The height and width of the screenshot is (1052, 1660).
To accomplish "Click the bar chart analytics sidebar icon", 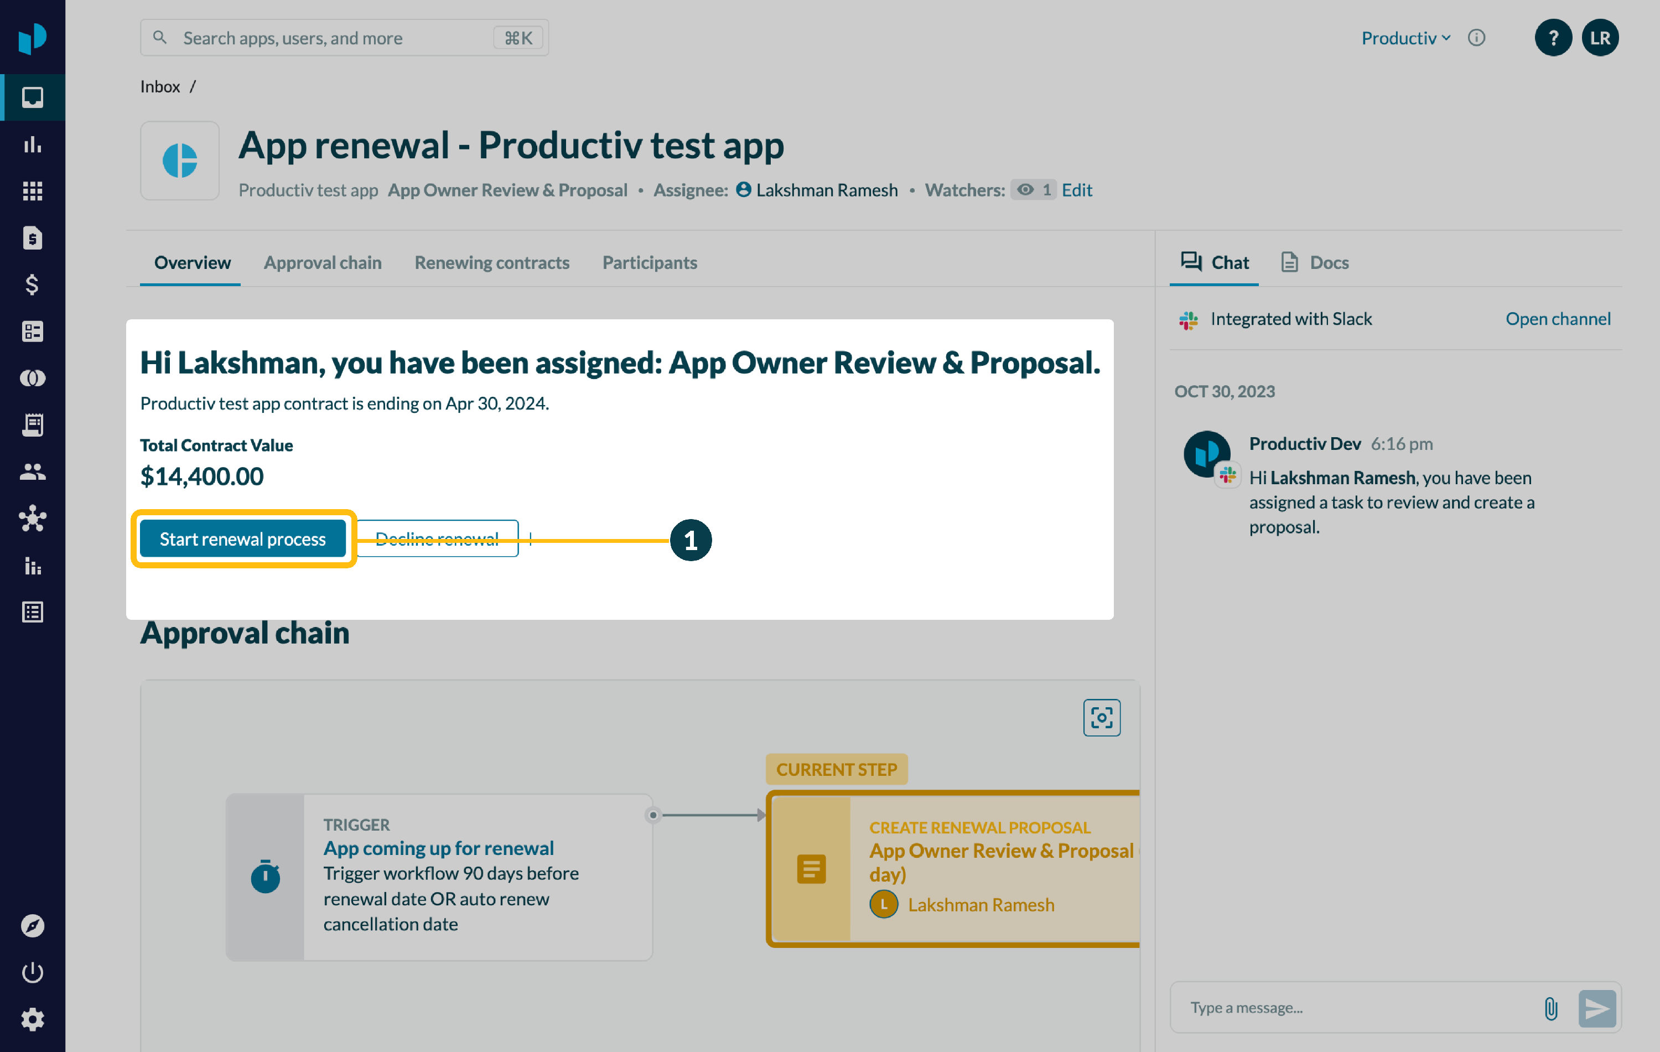I will pos(33,144).
